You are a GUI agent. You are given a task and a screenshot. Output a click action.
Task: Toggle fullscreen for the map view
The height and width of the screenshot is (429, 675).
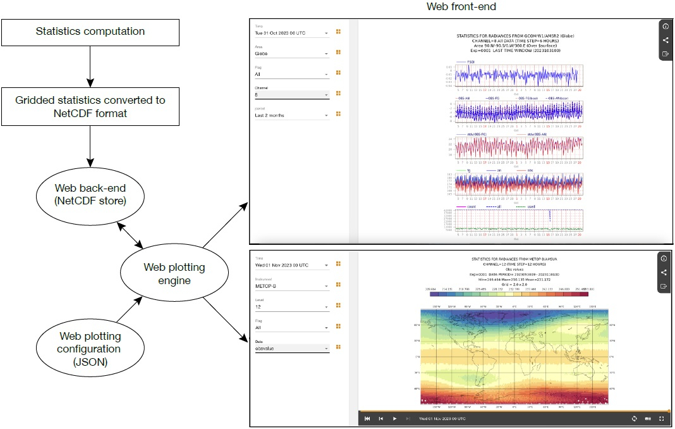tap(662, 418)
